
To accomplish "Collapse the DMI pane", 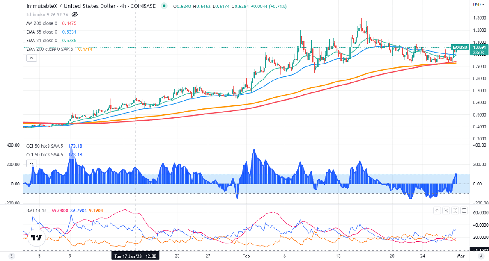I will 455,211.
